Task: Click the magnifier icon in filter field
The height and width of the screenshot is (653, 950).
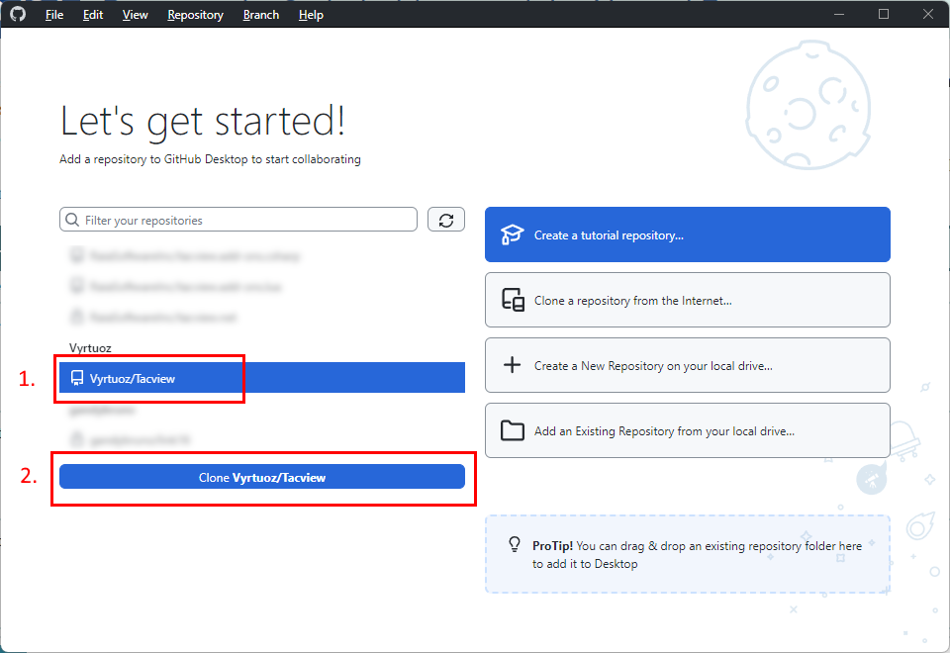Action: [72, 220]
